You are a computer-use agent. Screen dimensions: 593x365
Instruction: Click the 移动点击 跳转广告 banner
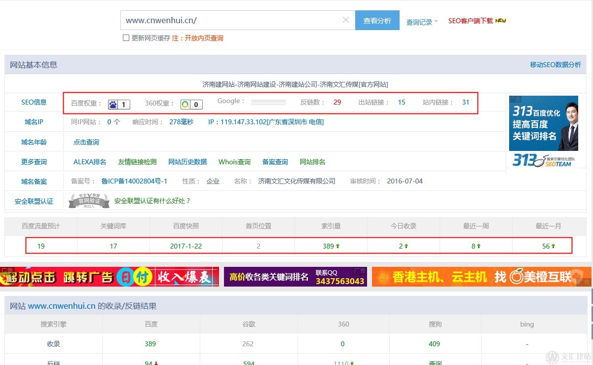[110, 277]
